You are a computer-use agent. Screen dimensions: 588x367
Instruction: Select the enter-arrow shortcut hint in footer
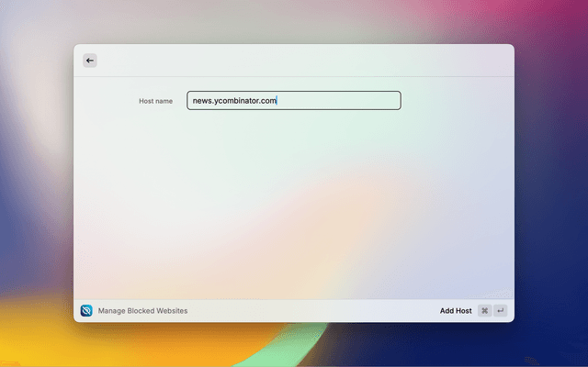(x=501, y=311)
